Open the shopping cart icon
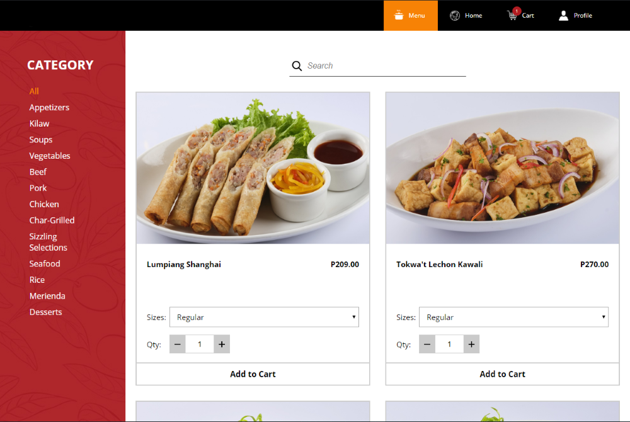Image resolution: width=630 pixels, height=422 pixels. point(512,15)
